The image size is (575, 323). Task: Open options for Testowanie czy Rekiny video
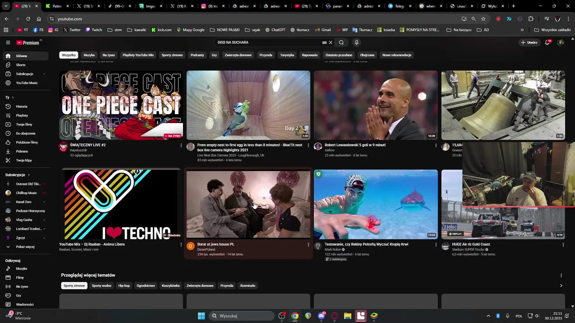[x=436, y=245]
